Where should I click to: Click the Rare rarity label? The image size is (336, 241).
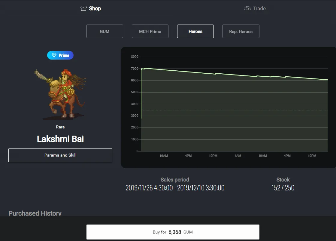click(60, 127)
